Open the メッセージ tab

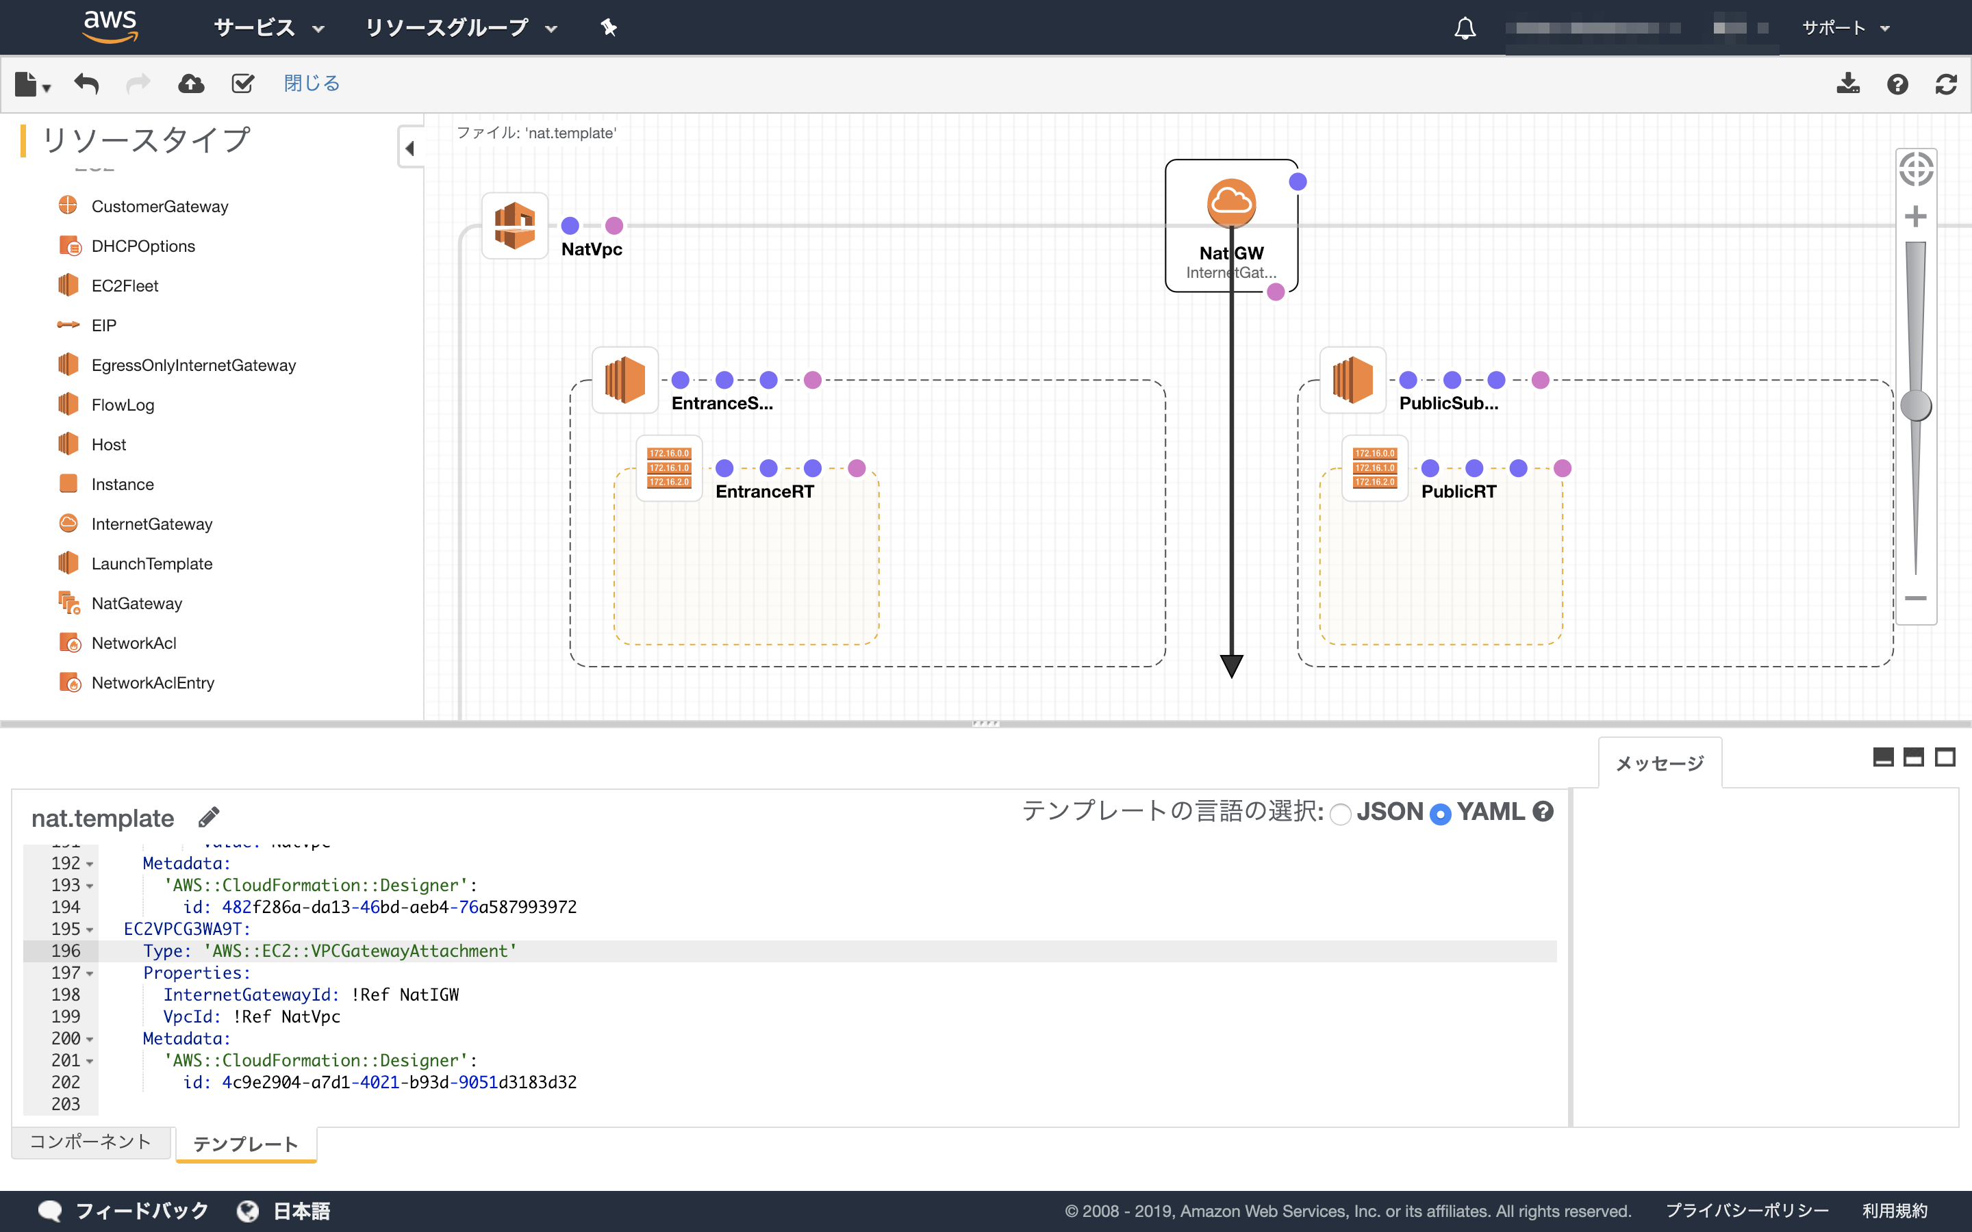tap(1659, 762)
